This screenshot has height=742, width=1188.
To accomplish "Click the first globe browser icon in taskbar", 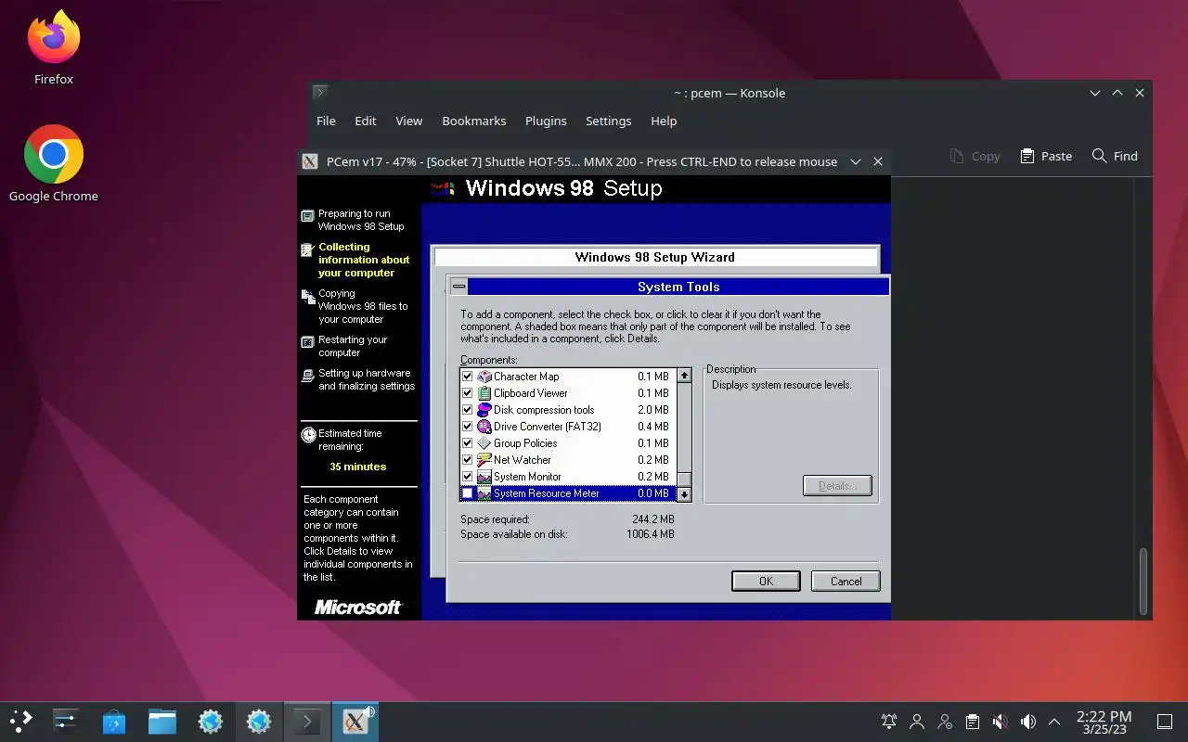I will click(211, 721).
